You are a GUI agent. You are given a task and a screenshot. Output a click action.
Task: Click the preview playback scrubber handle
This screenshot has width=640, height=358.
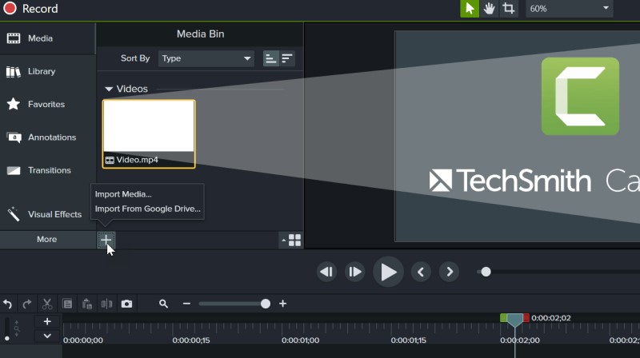pyautogui.click(x=486, y=272)
